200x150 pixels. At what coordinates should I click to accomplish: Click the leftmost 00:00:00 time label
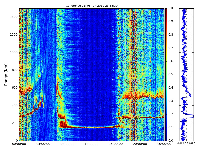click(19, 144)
